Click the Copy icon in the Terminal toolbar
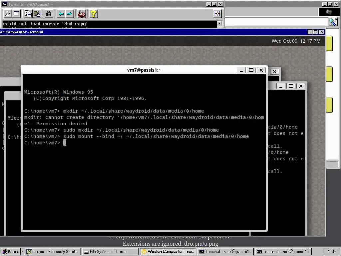The width and height of the screenshot is (341, 256). tap(28, 14)
